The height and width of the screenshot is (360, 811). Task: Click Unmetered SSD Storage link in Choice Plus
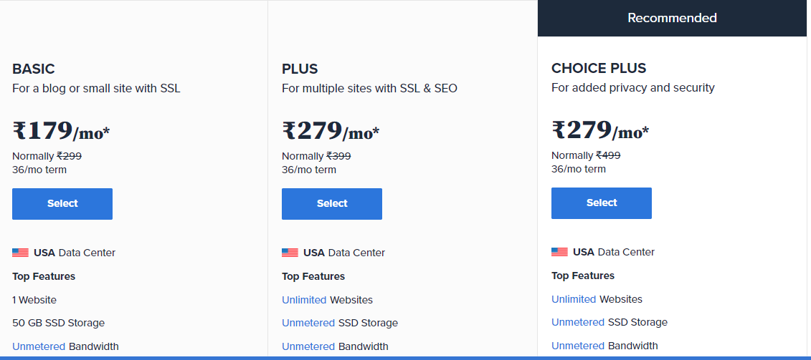[578, 322]
